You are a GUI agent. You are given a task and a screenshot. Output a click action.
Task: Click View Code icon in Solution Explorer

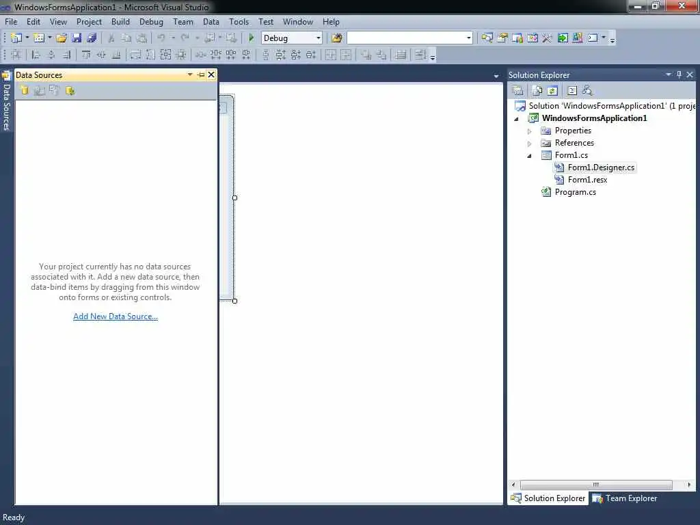click(x=572, y=91)
